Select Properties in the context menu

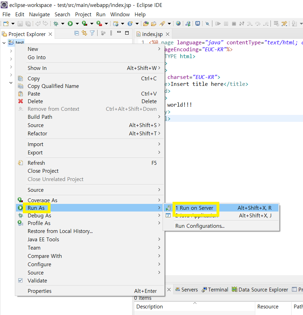click(x=90, y=291)
